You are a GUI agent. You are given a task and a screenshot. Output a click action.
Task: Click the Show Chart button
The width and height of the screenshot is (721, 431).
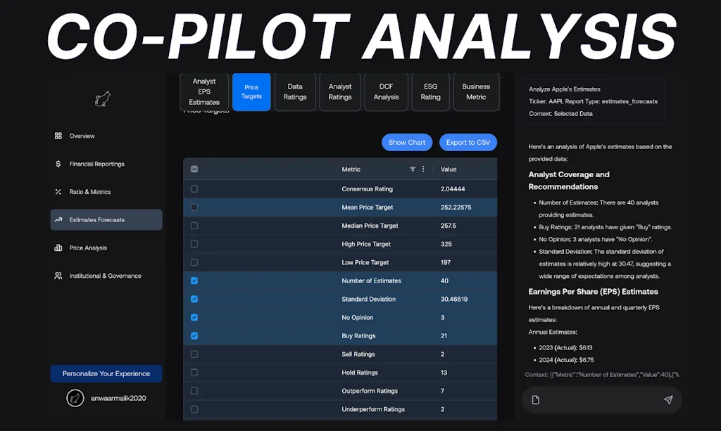pos(407,142)
